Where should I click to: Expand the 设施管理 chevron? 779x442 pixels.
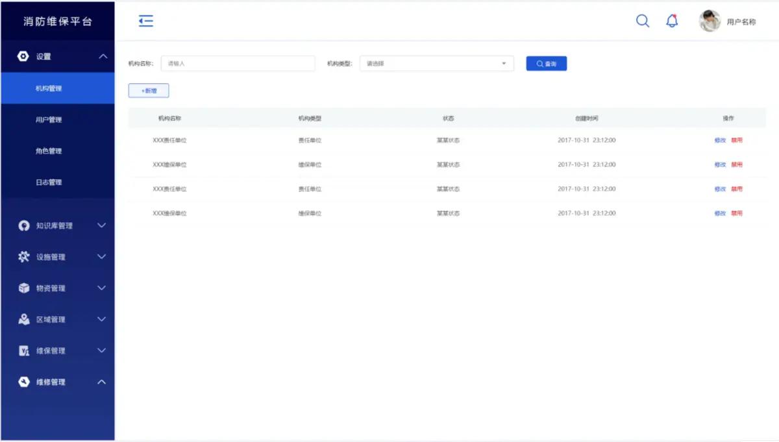(x=101, y=257)
